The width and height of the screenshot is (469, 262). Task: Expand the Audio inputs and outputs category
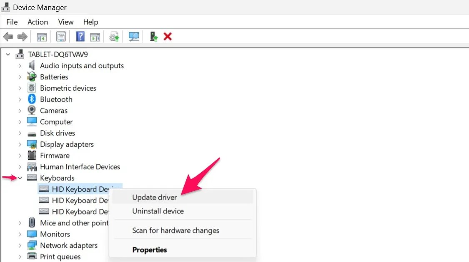pos(20,65)
